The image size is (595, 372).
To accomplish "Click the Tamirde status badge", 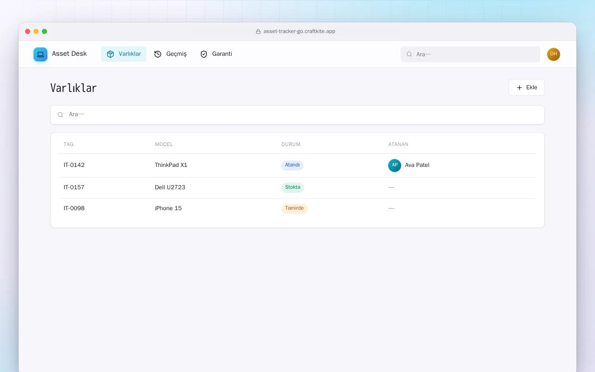I will click(x=294, y=208).
